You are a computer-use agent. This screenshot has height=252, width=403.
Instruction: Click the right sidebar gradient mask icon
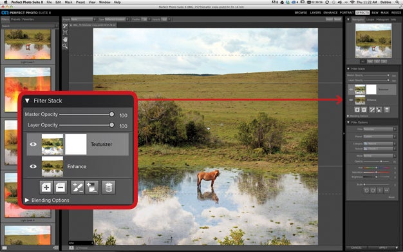[x=379, y=110]
